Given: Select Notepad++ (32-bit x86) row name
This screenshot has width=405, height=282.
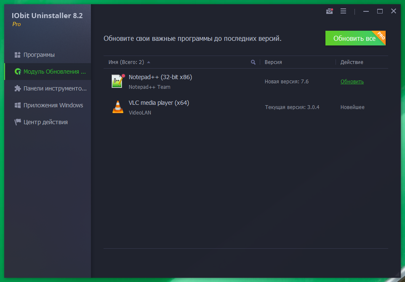Looking at the screenshot, I should point(160,77).
